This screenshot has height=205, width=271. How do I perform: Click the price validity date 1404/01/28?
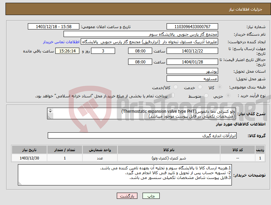(x=192, y=62)
